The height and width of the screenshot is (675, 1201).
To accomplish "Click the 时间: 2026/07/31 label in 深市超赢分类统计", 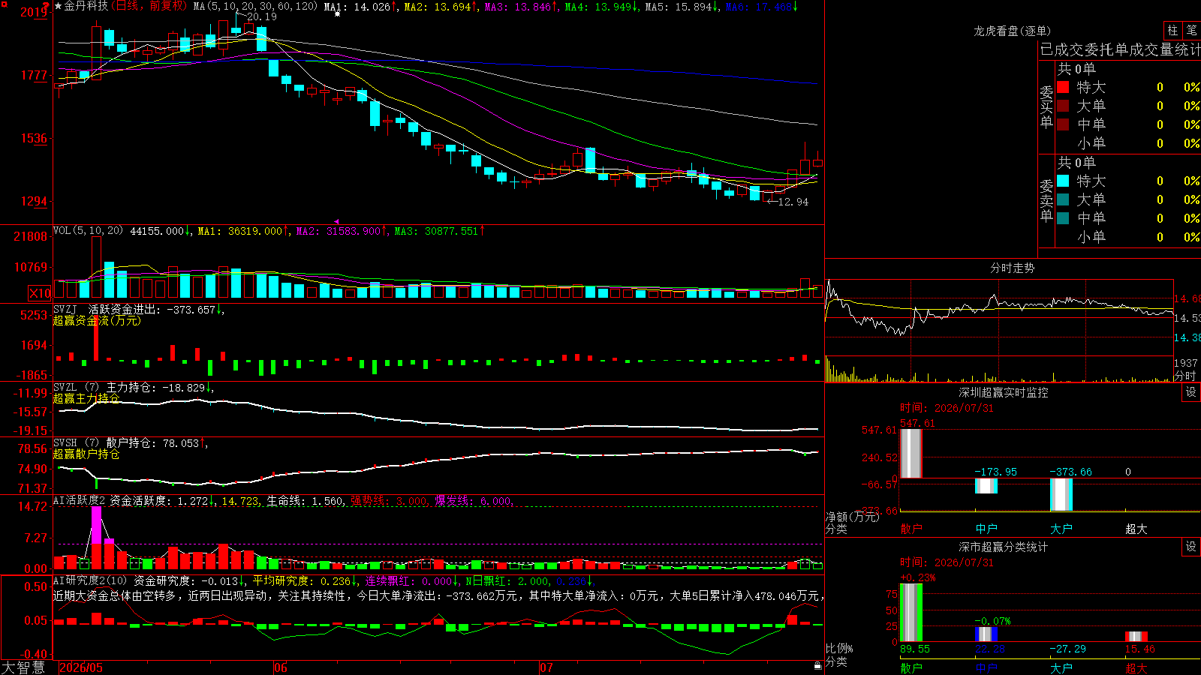I will [947, 562].
